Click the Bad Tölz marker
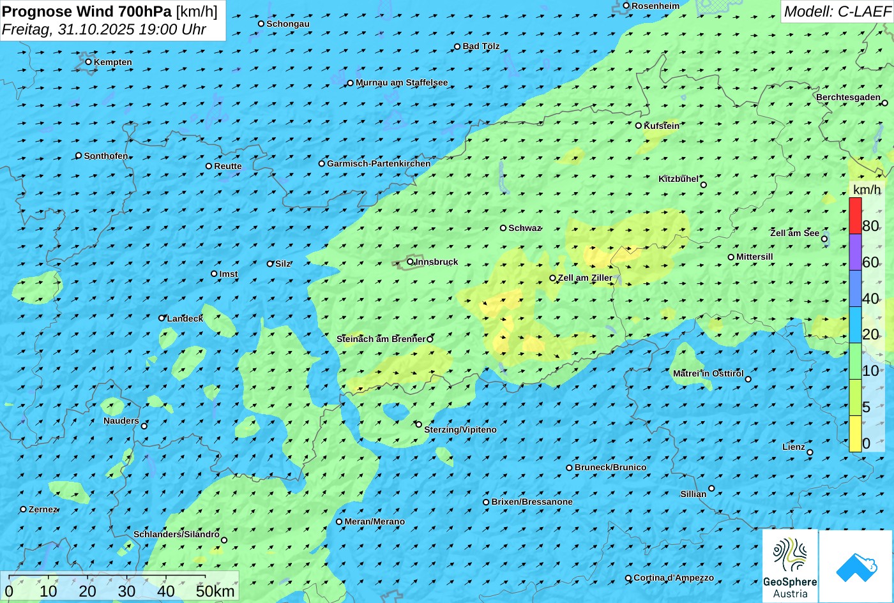The image size is (894, 603). (457, 47)
